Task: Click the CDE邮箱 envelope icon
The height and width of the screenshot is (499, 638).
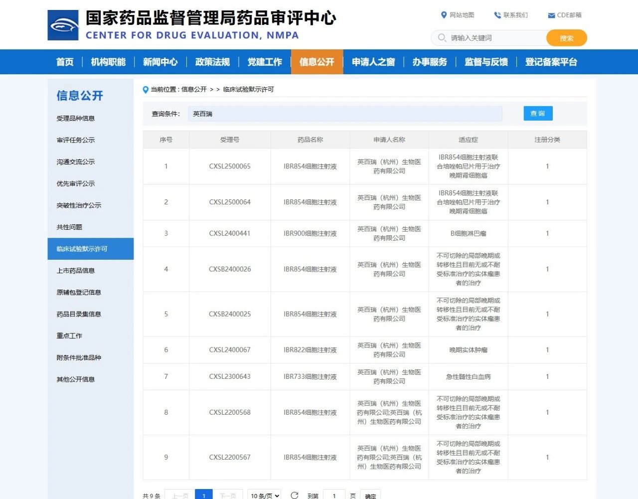Action: (551, 15)
